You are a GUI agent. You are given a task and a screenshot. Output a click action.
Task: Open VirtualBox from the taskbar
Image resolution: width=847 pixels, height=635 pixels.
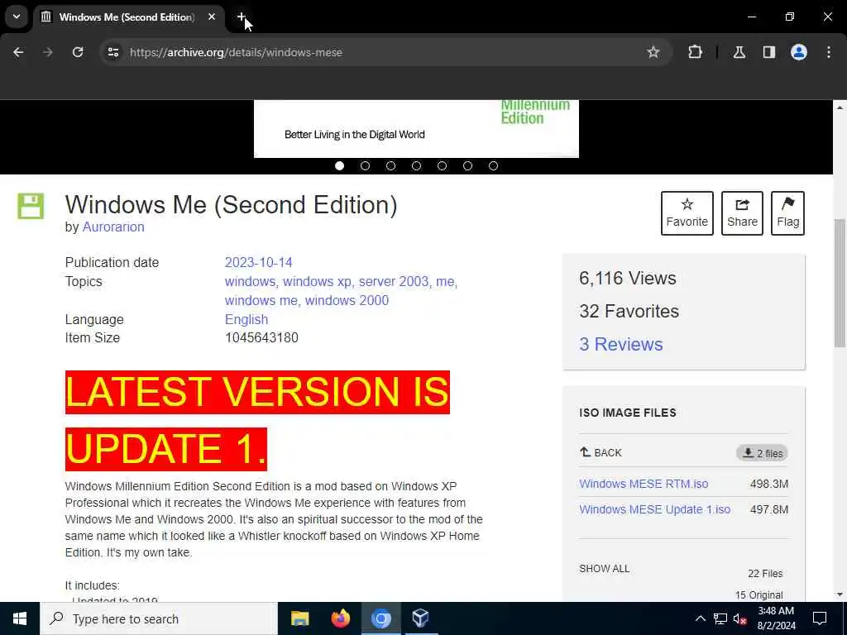pyautogui.click(x=420, y=618)
